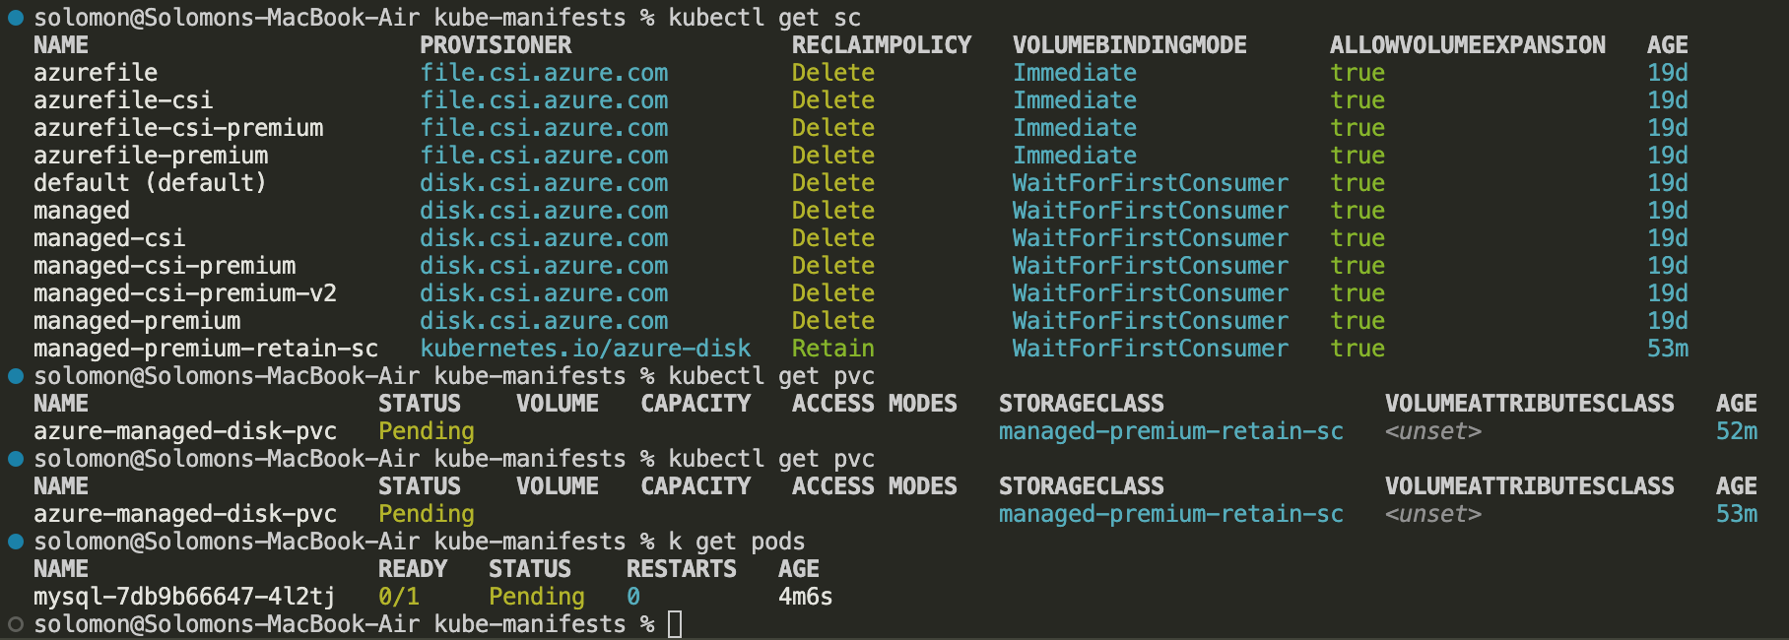Click the Pending status of the mysql pod
The height and width of the screenshot is (640, 1789).
click(537, 597)
